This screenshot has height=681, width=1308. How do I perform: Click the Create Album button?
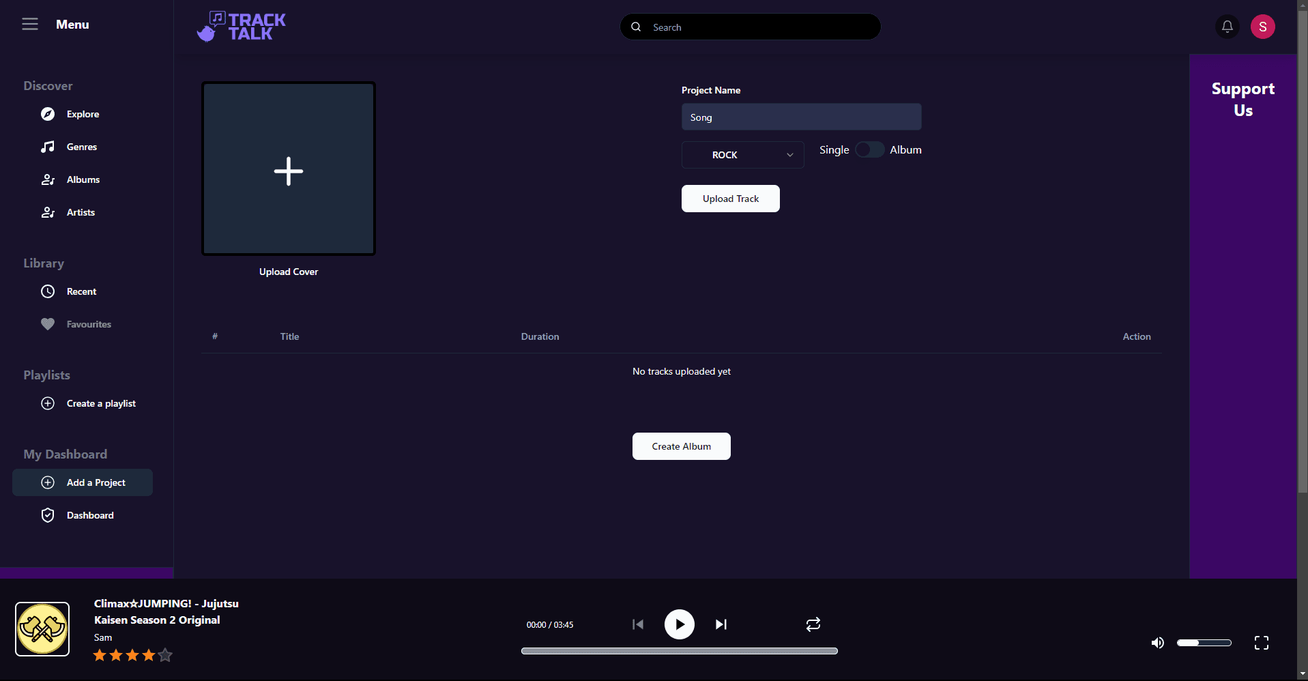(x=680, y=446)
